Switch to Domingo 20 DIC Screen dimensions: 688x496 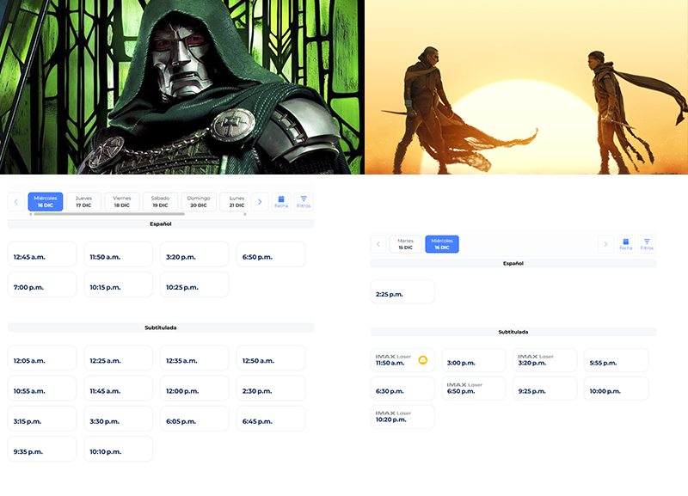[199, 202]
